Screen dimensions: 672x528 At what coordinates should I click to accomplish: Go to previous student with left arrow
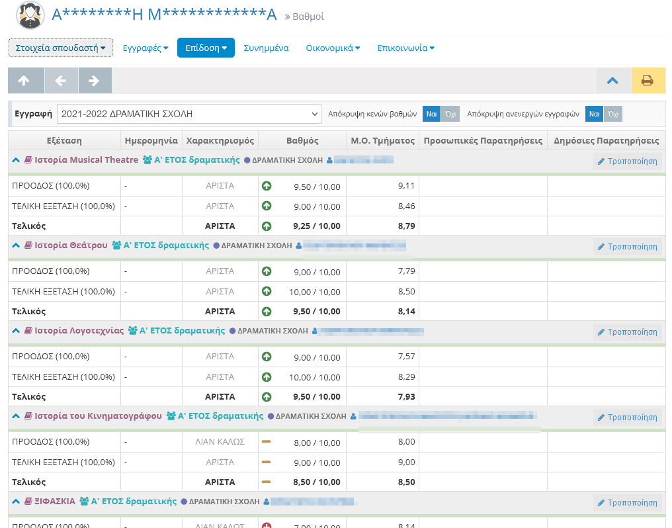pos(61,81)
